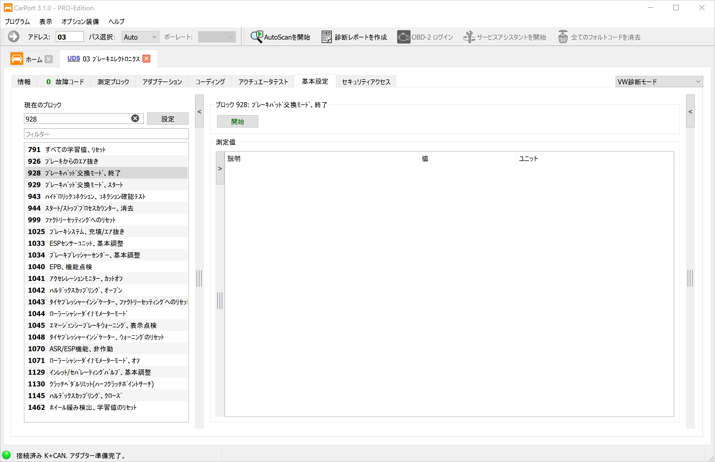Select block 1045 エマージェンシーブレーキウォーニング
This screenshot has width=715, height=462.
[106, 325]
